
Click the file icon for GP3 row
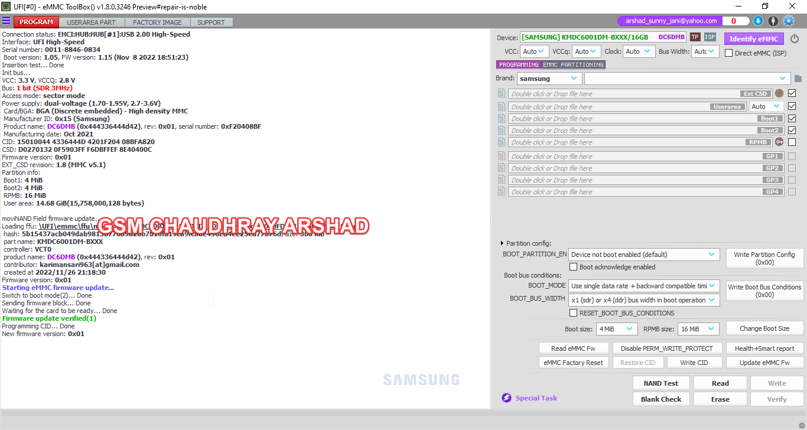pyautogui.click(x=502, y=180)
